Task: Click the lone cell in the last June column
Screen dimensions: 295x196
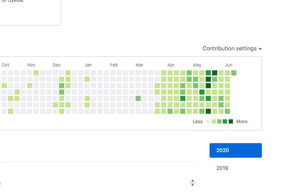Action: tap(234, 73)
